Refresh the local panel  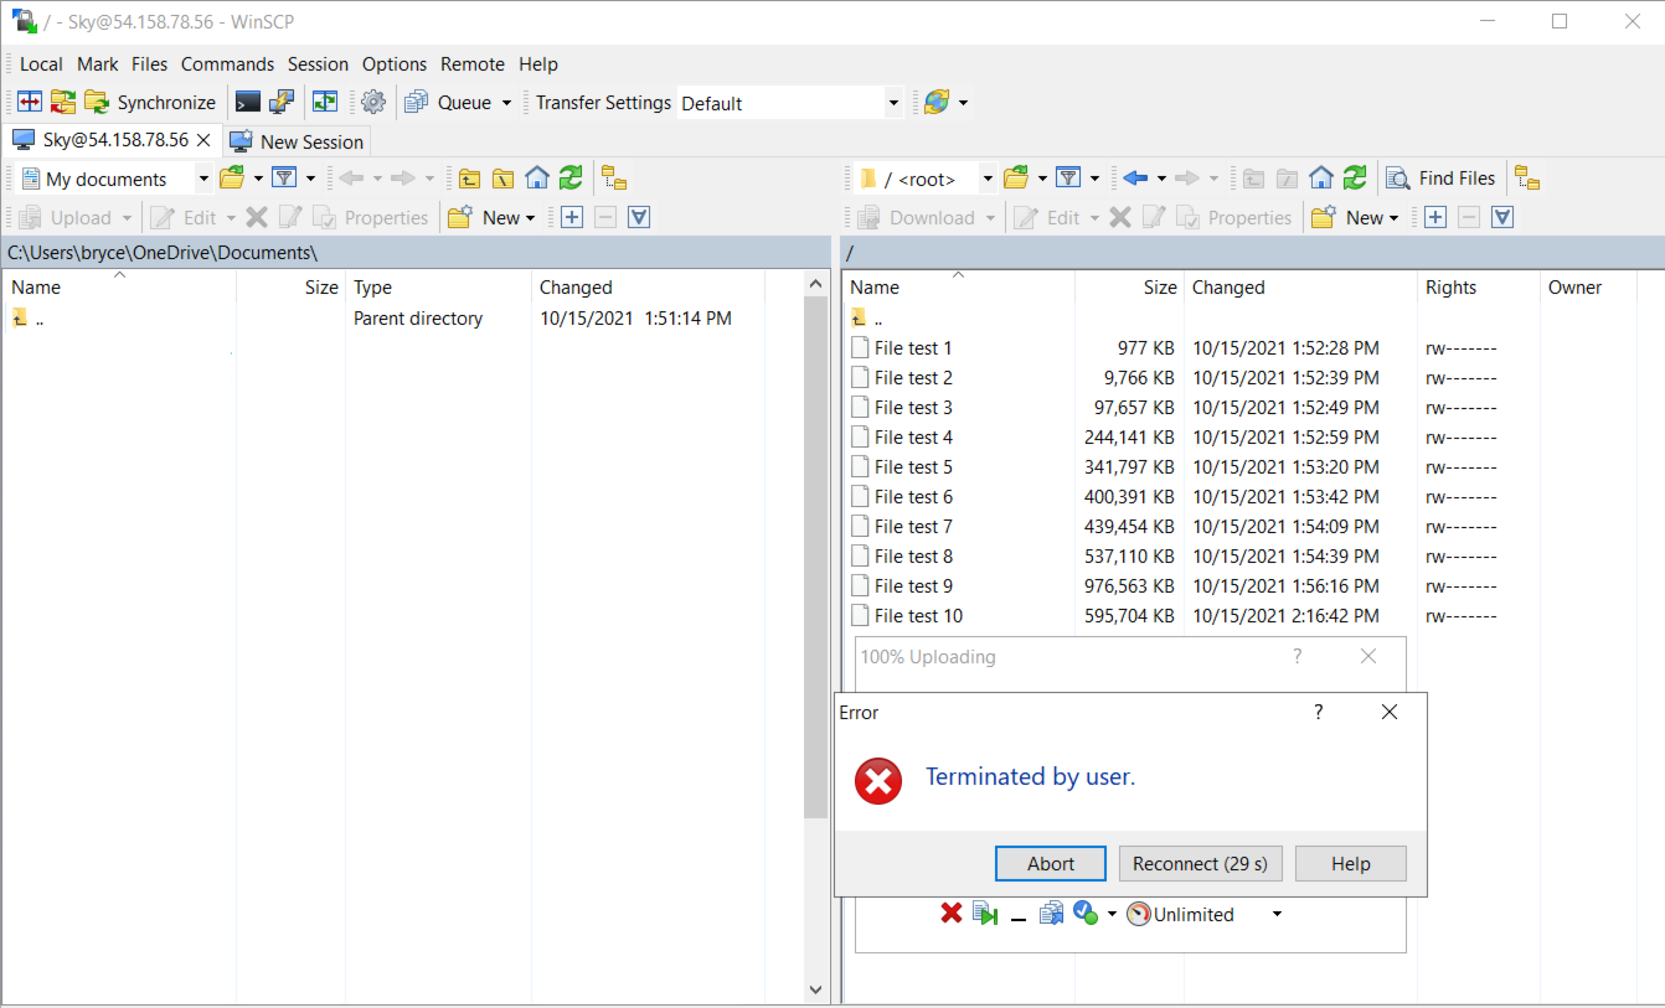pos(571,179)
